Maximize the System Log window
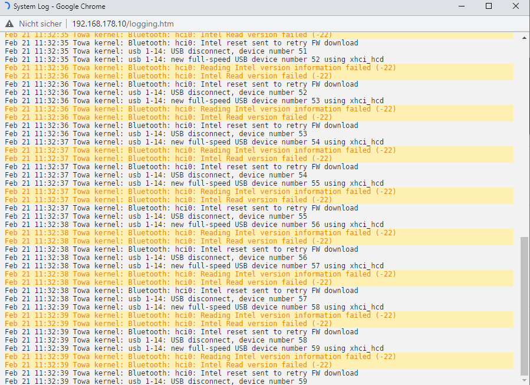 [488, 6]
